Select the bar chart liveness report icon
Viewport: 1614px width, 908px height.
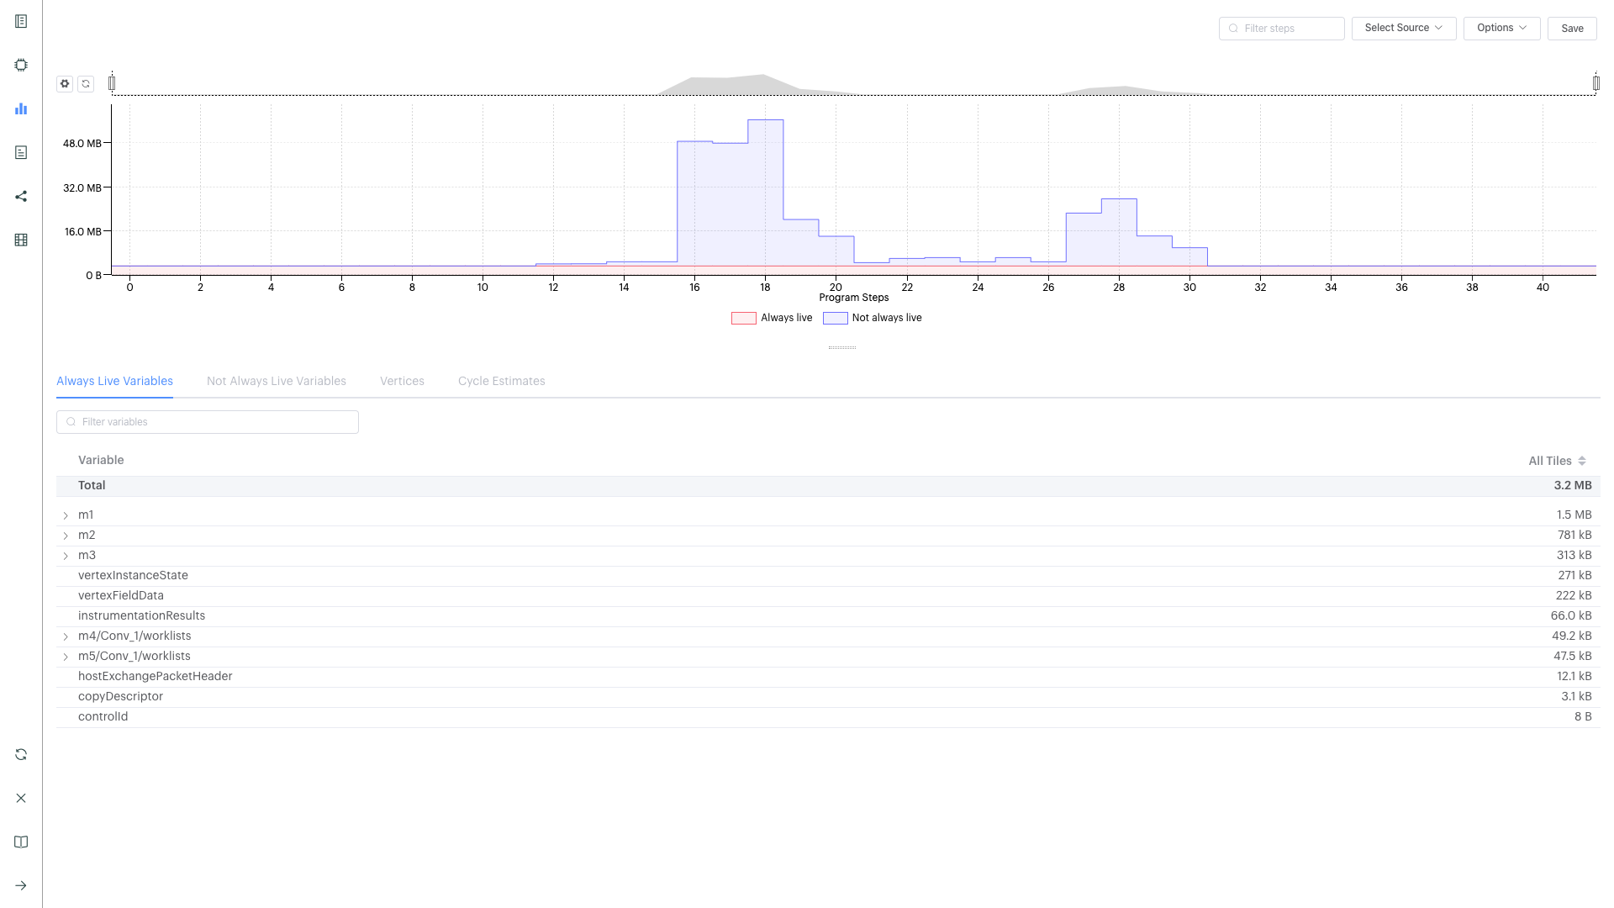click(x=21, y=108)
